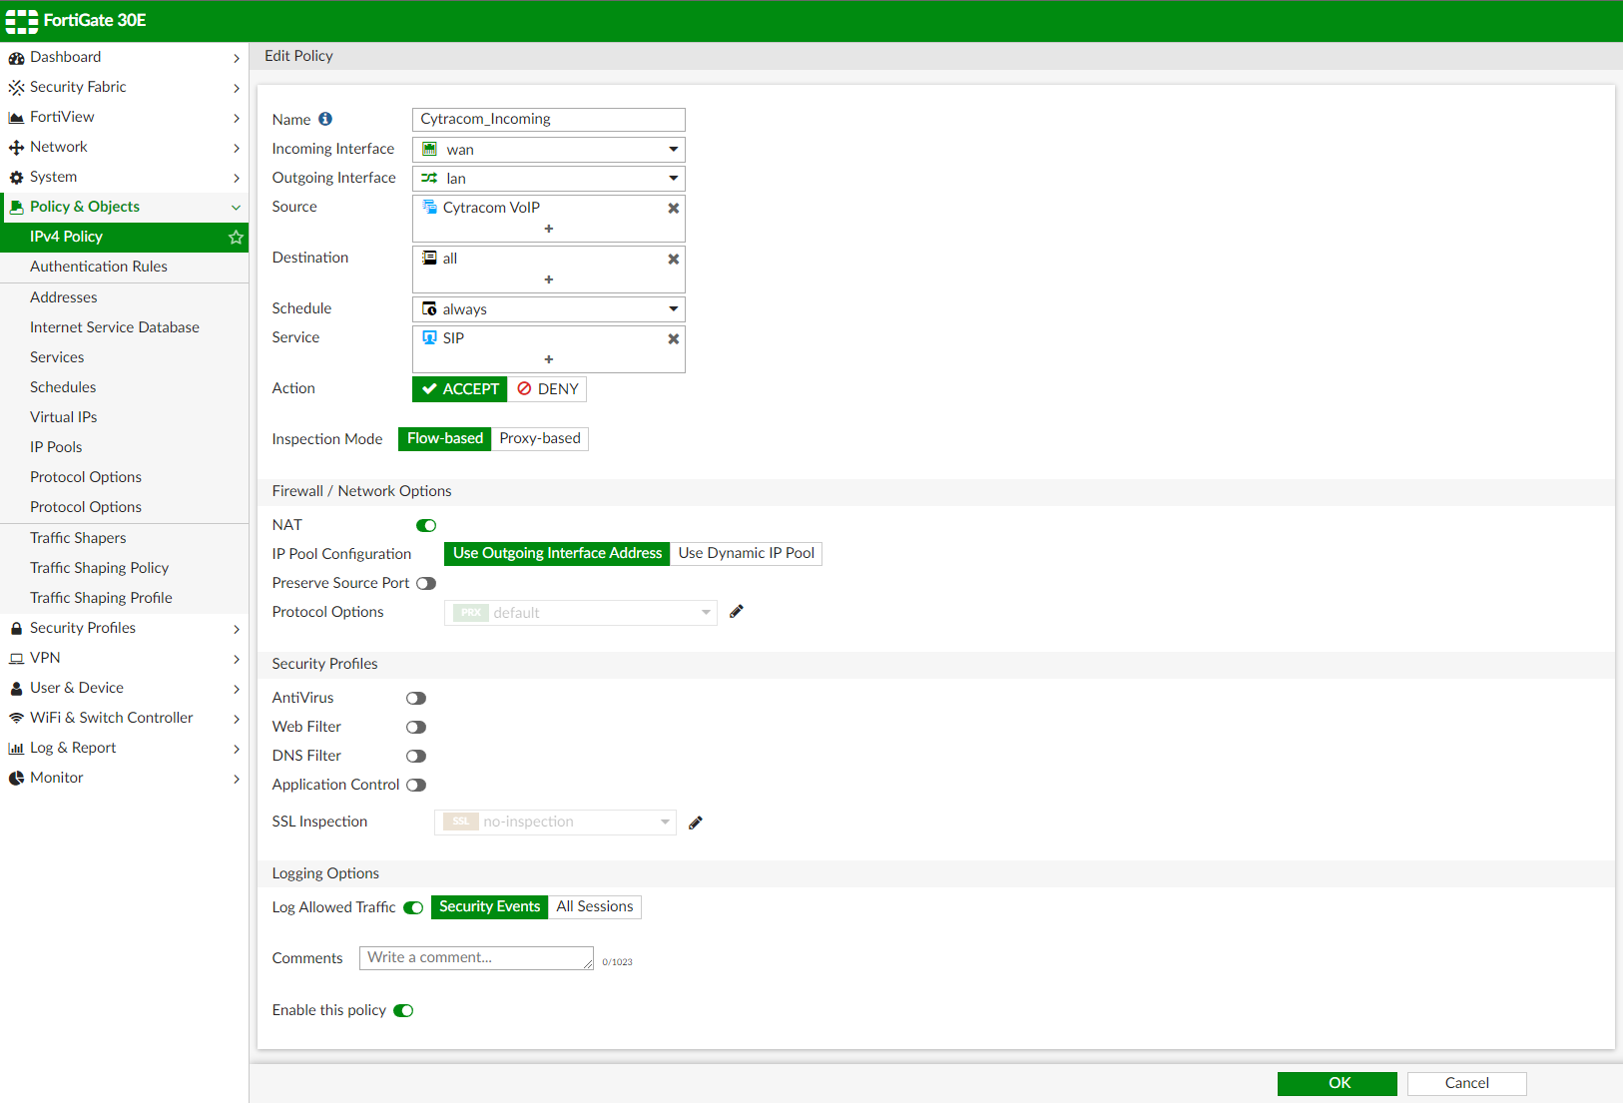Click the Cytracom VoIP address group icon
1623x1103 pixels.
429,207
